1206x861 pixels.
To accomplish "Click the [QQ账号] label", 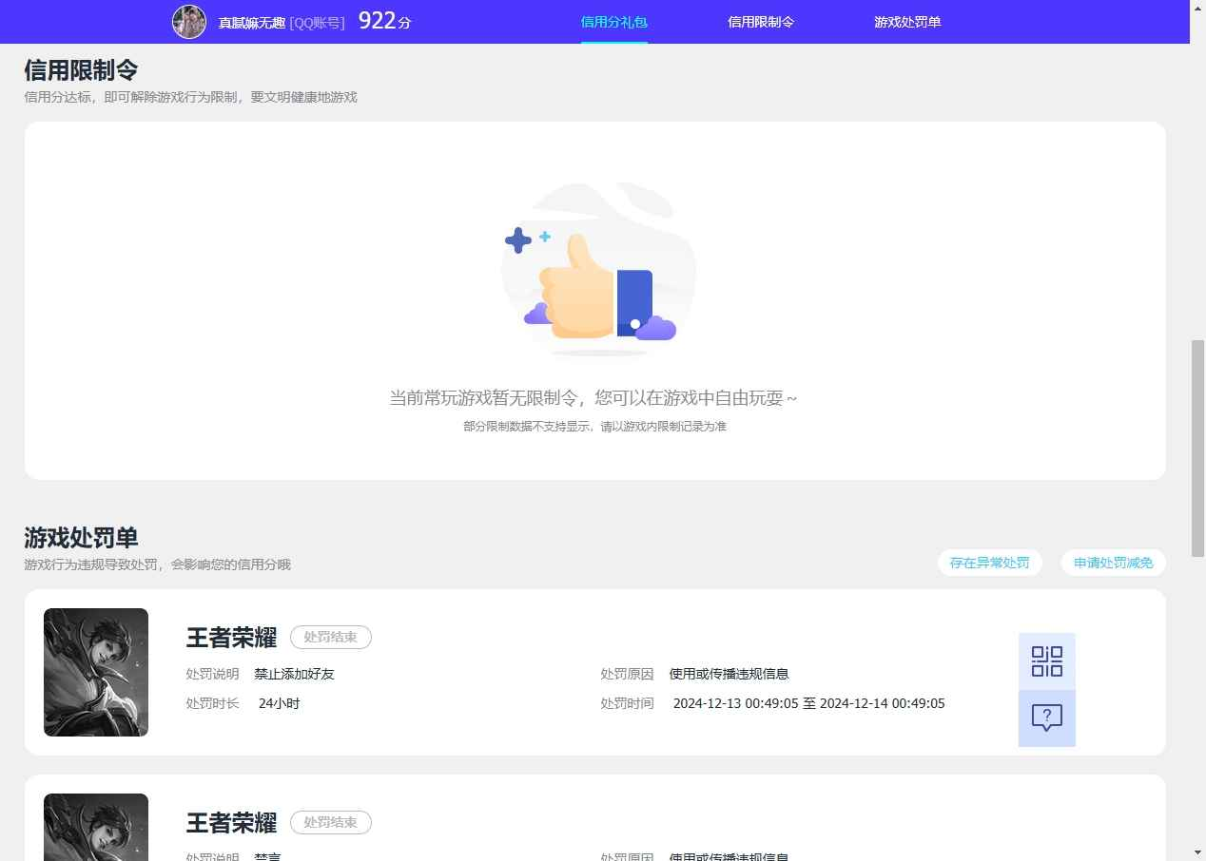I will coord(317,22).
